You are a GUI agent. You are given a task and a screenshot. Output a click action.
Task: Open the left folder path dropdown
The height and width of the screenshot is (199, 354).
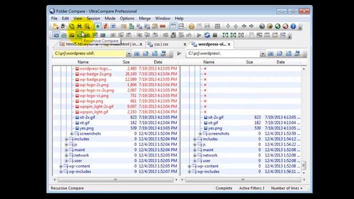(x=129, y=54)
